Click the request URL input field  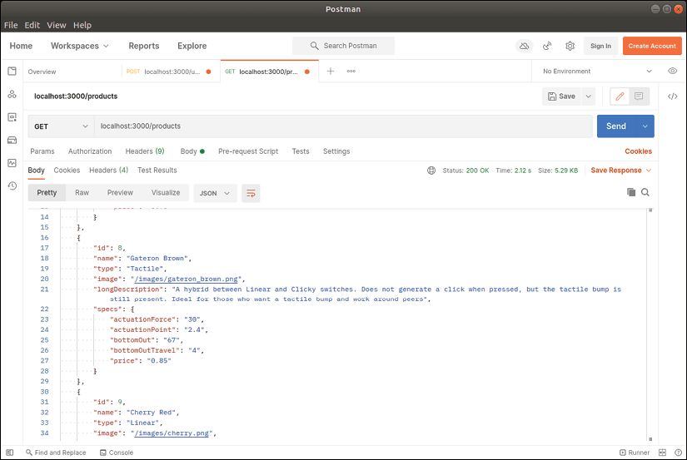(x=343, y=126)
